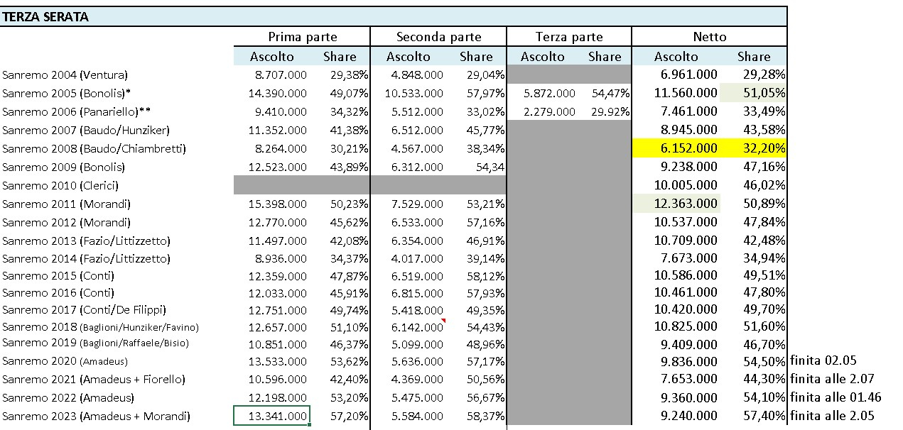The height and width of the screenshot is (430, 903).
Task: Click the Terza parte header cell
Action: [x=569, y=37]
